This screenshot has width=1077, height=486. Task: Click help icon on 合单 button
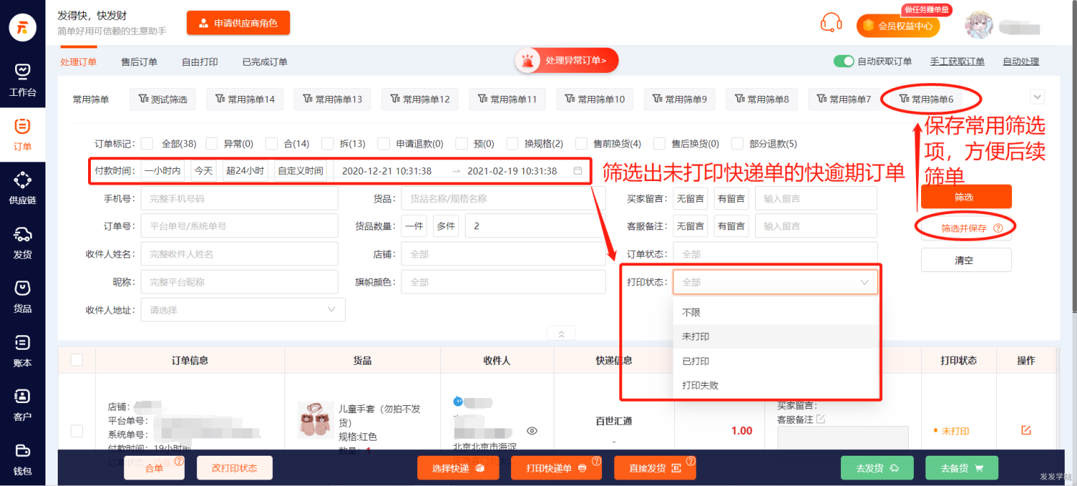178,461
